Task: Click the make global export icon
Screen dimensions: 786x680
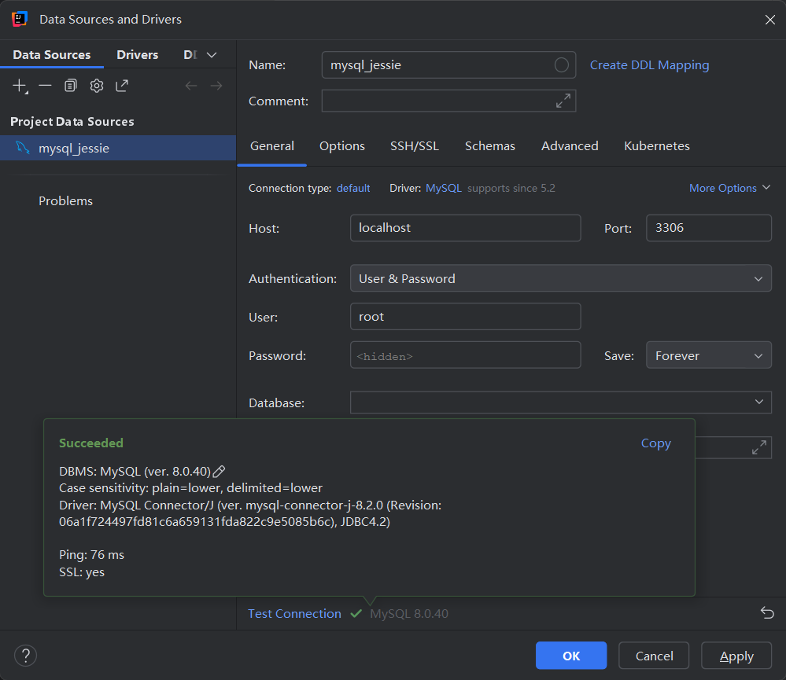Action: 122,86
